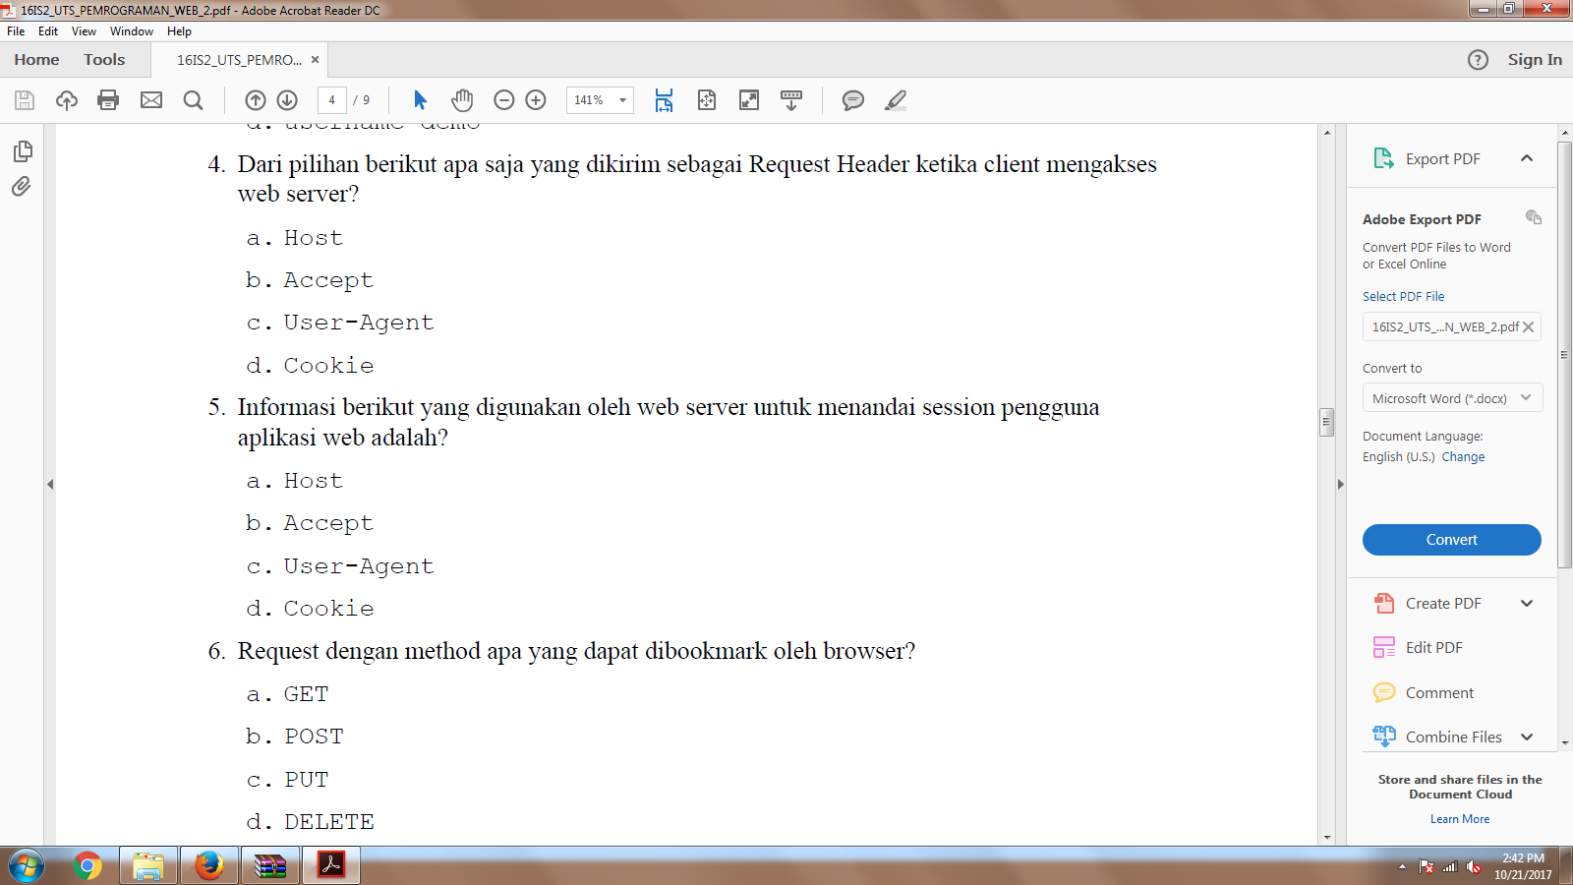This screenshot has width=1573, height=885.
Task: Add a sticky note comment icon
Action: point(853,100)
